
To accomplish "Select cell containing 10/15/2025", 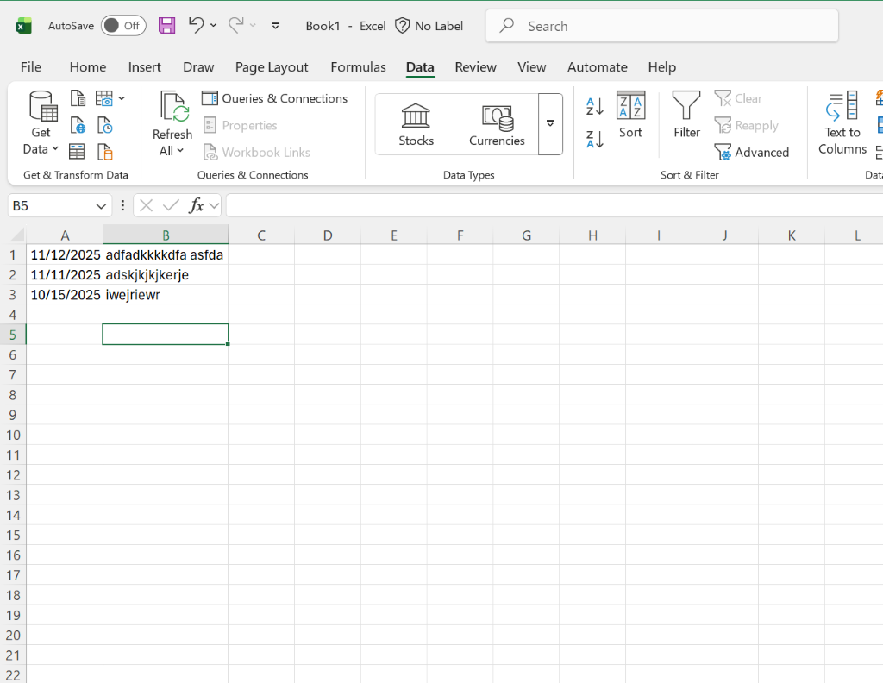I will (x=65, y=295).
